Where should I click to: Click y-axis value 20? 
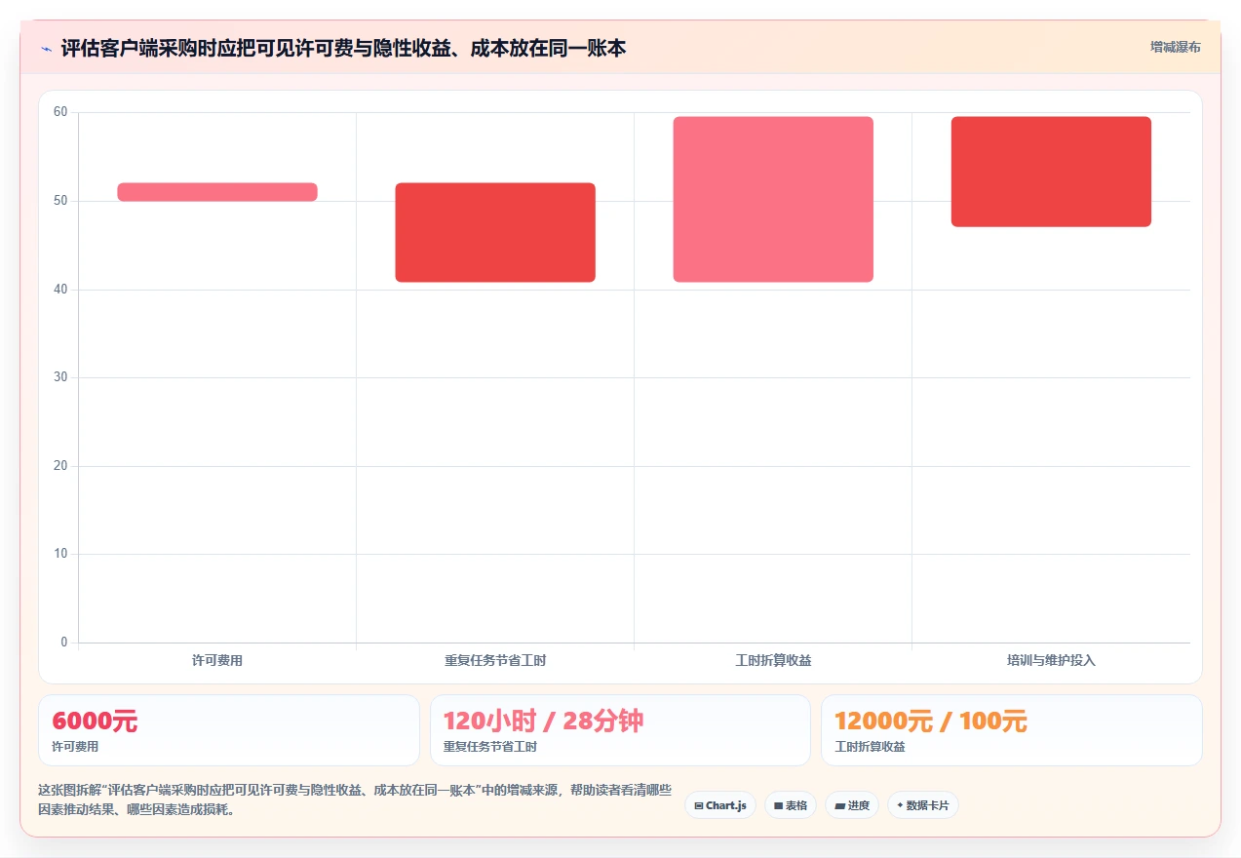(x=60, y=466)
